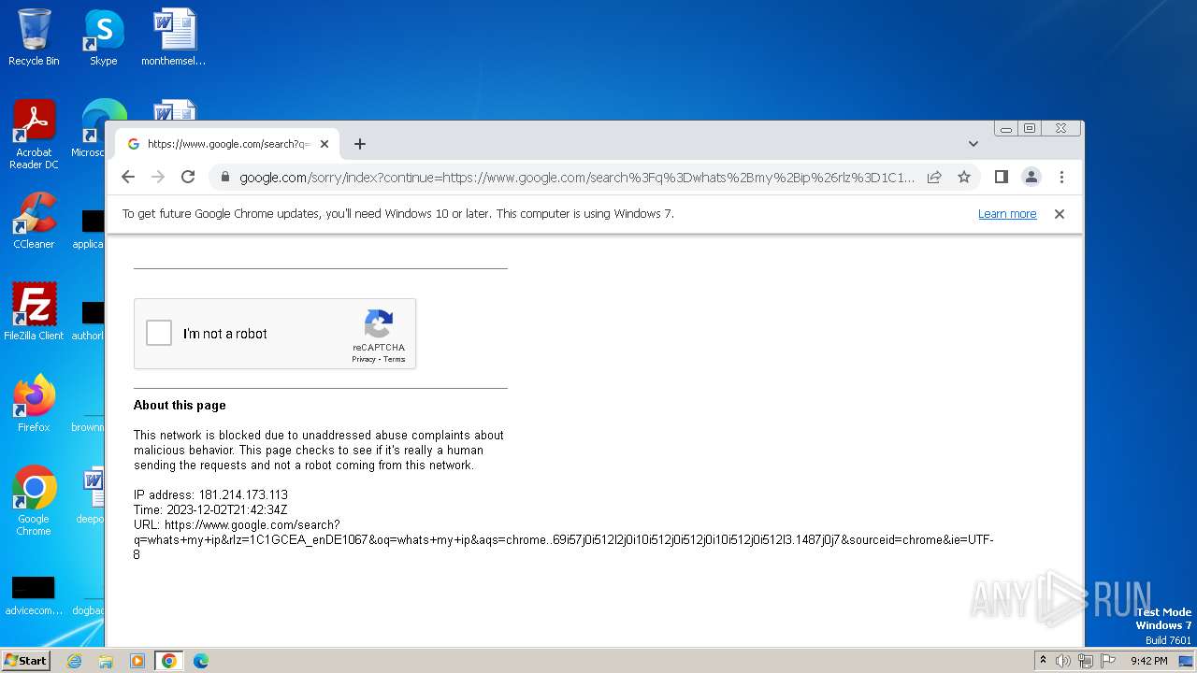Screen dimensions: 1197x673
Task: Open Windows Media Player from the taskbar
Action: [137, 661]
